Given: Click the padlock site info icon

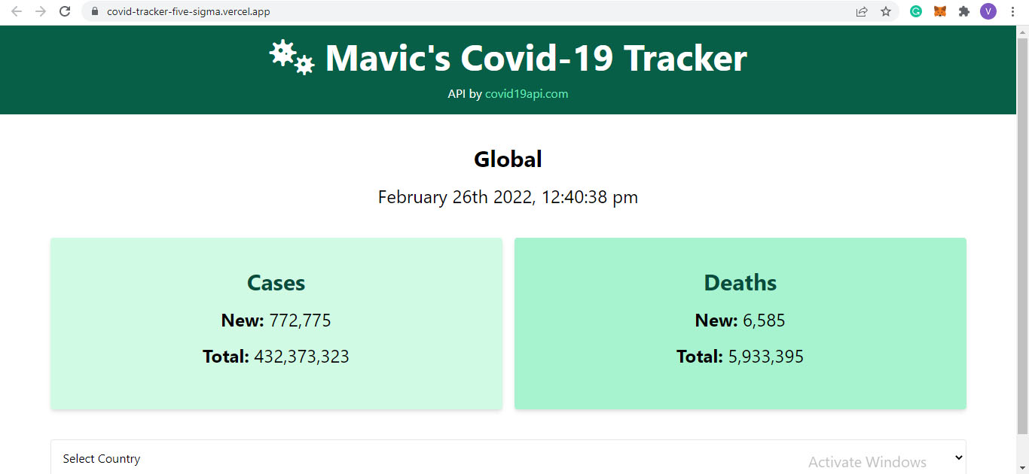Looking at the screenshot, I should [94, 12].
